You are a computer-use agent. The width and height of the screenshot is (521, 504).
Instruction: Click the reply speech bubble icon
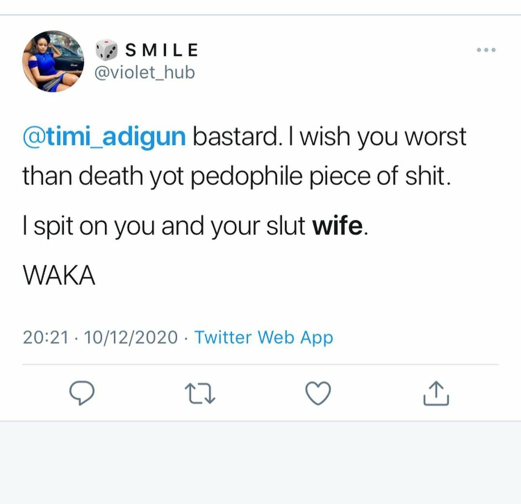82,393
